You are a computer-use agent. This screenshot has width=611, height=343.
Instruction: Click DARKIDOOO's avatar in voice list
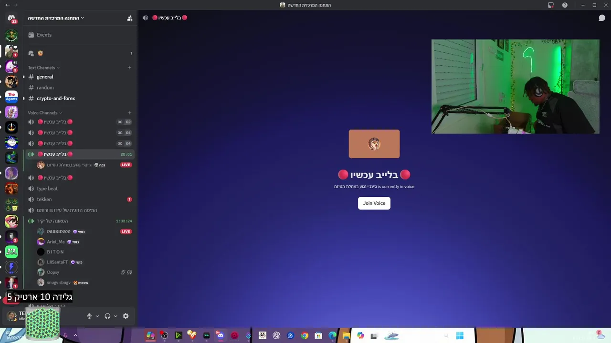click(x=41, y=232)
